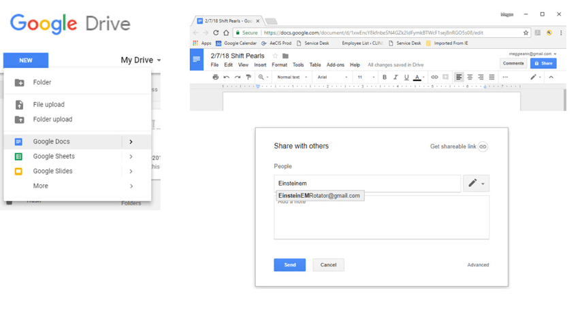The height and width of the screenshot is (310, 580).
Task: Open the My Drive dropdown
Action: click(x=140, y=60)
